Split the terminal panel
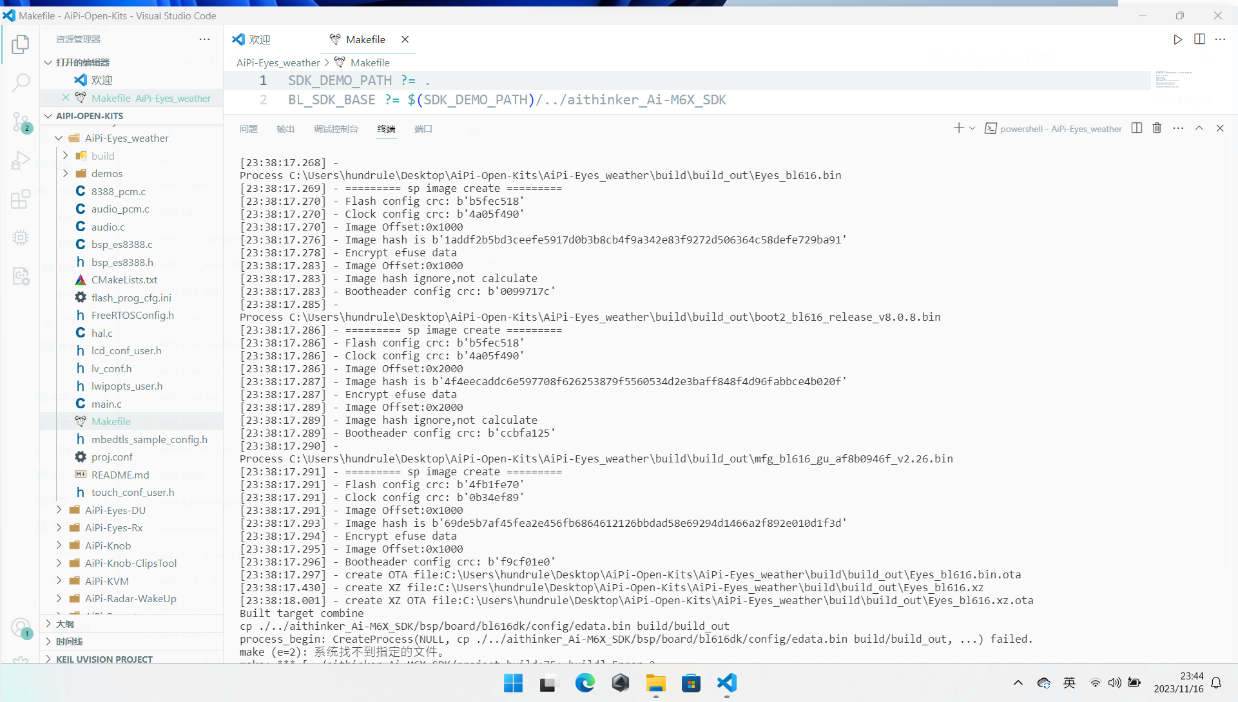 [1137, 128]
